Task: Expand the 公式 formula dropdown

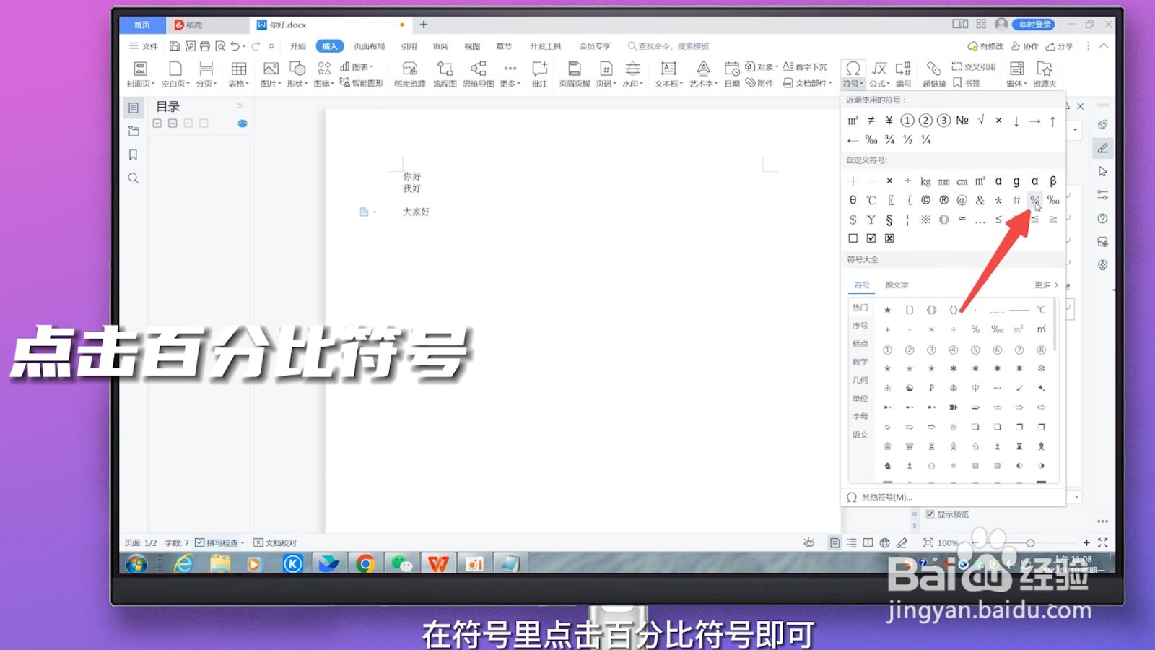Action: pos(879,83)
